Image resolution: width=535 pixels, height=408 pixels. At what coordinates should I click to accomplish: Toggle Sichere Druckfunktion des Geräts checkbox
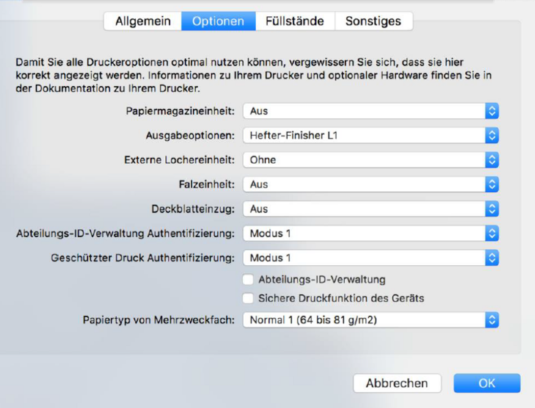pos(248,298)
